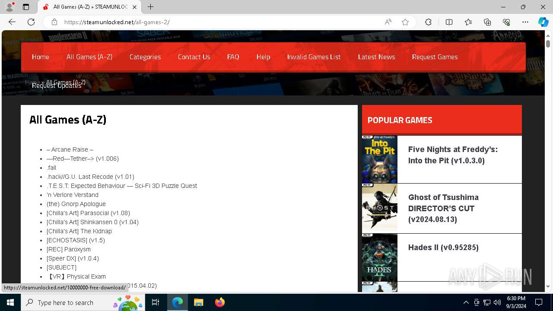This screenshot has width=553, height=311.
Task: Open [ECHOSTASIS] (v1.5) link
Action: pyautogui.click(x=76, y=240)
